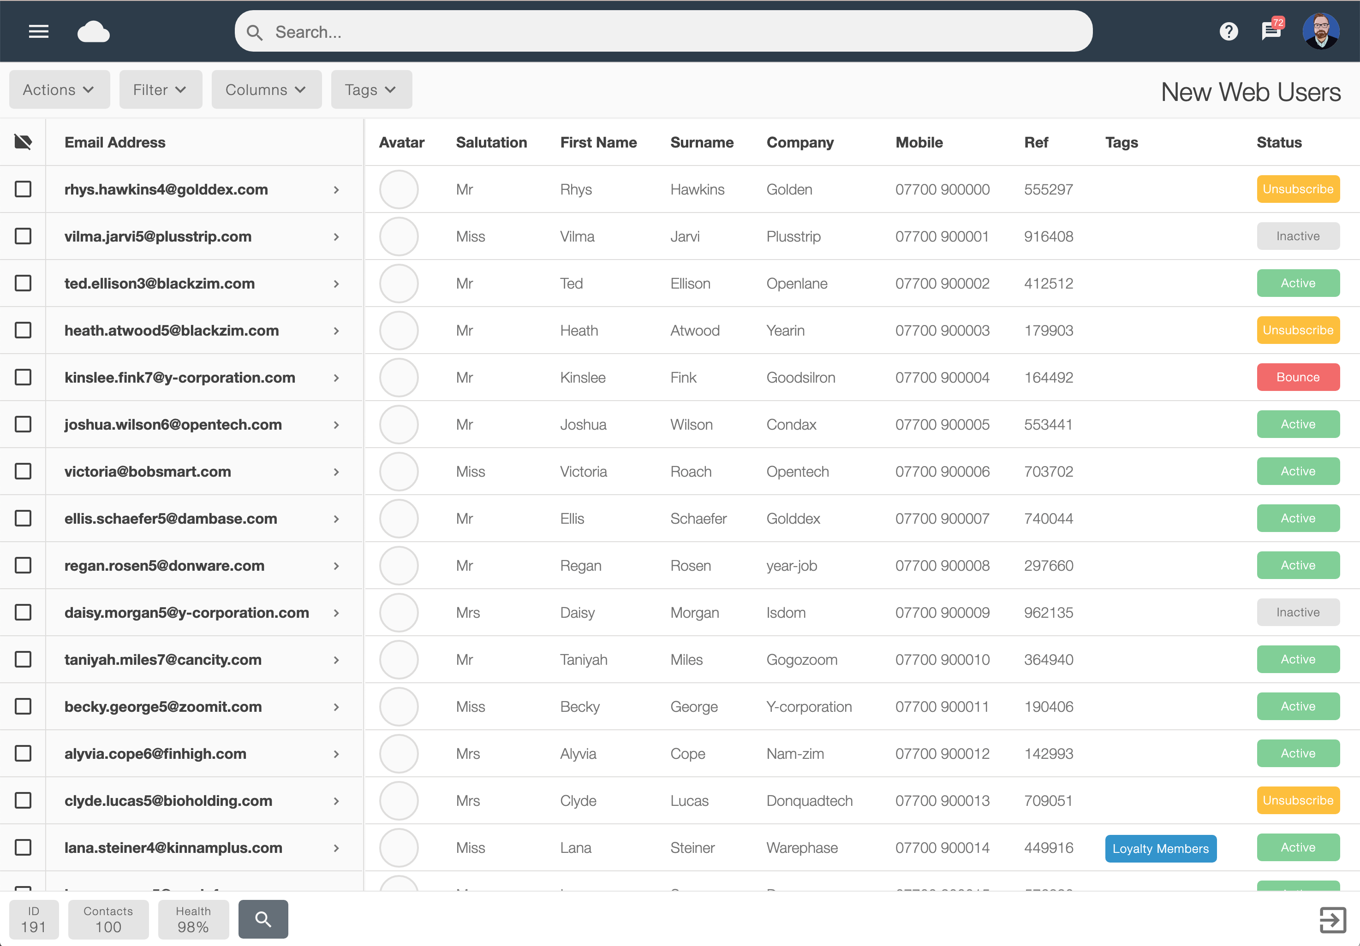Expand row chevron for alyvia.cope6@finhigh.com
The height and width of the screenshot is (946, 1360).
pos(336,754)
